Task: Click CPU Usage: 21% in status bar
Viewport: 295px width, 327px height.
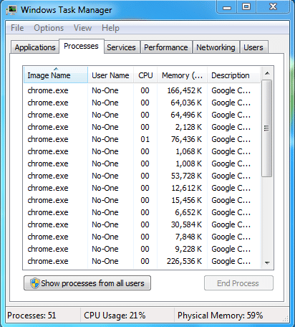Action: pyautogui.click(x=115, y=316)
